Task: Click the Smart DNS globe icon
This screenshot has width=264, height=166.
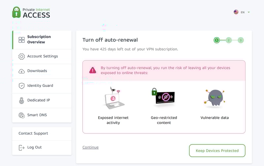Action: (x=21, y=115)
